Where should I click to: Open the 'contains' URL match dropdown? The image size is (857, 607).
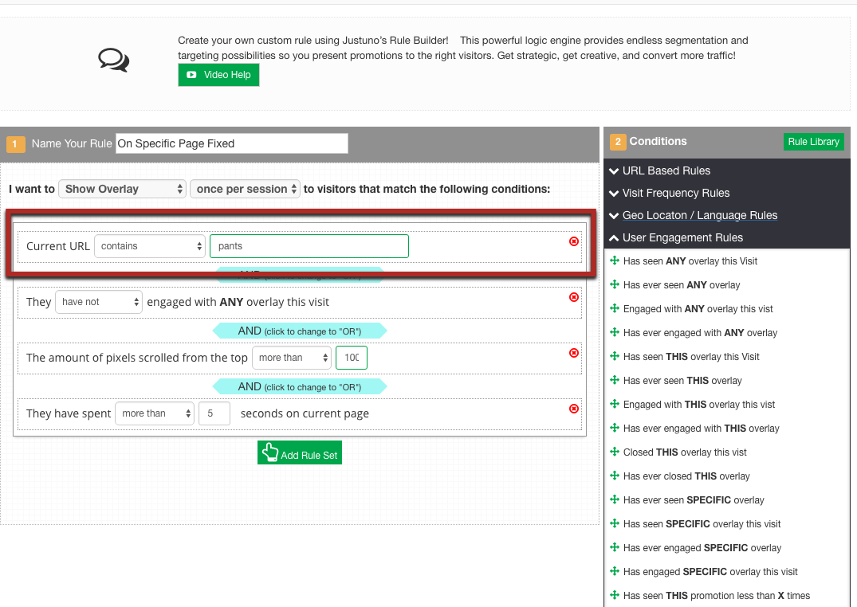[150, 246]
